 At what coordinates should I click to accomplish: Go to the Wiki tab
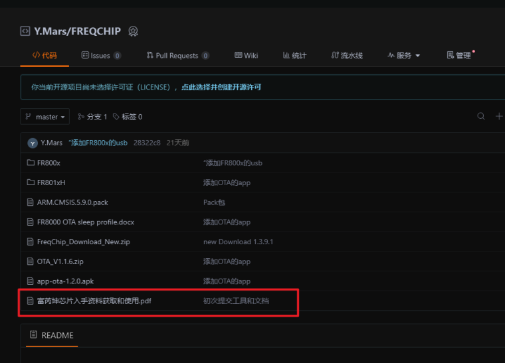tap(246, 56)
